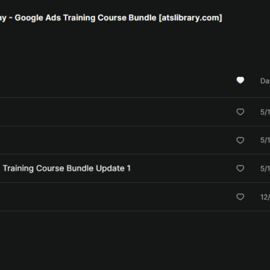Image resolution: width=270 pixels, height=270 pixels.
Task: Favorite the Training Course Bundle Update 1 row
Action: (240, 168)
